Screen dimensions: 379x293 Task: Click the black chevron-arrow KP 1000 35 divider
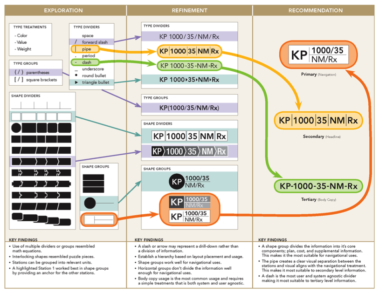click(x=189, y=151)
